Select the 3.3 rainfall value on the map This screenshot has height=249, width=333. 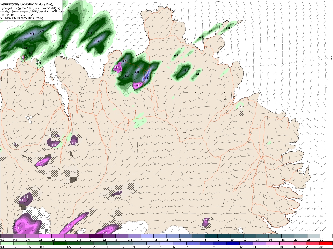127,76
